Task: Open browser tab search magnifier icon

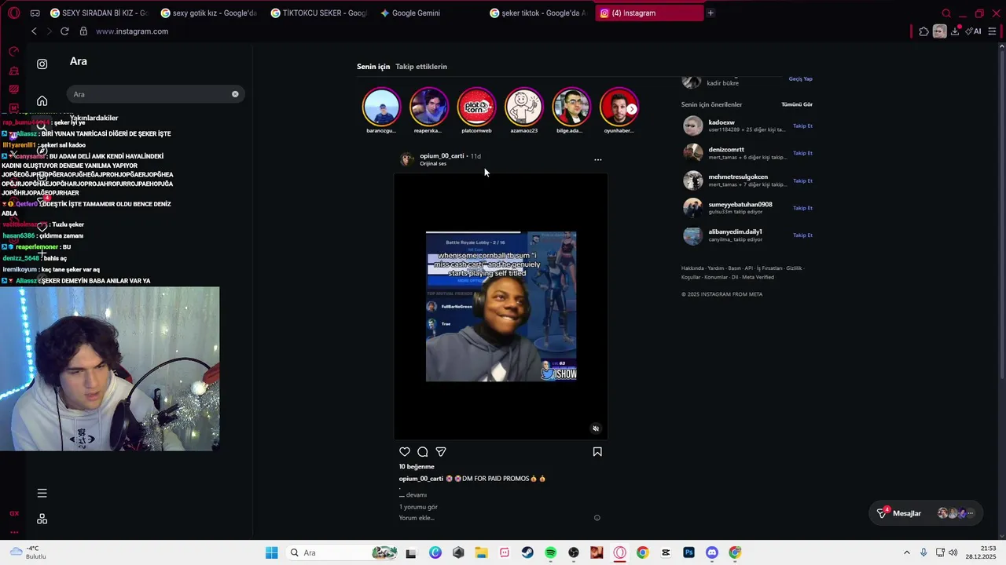Action: coord(946,13)
